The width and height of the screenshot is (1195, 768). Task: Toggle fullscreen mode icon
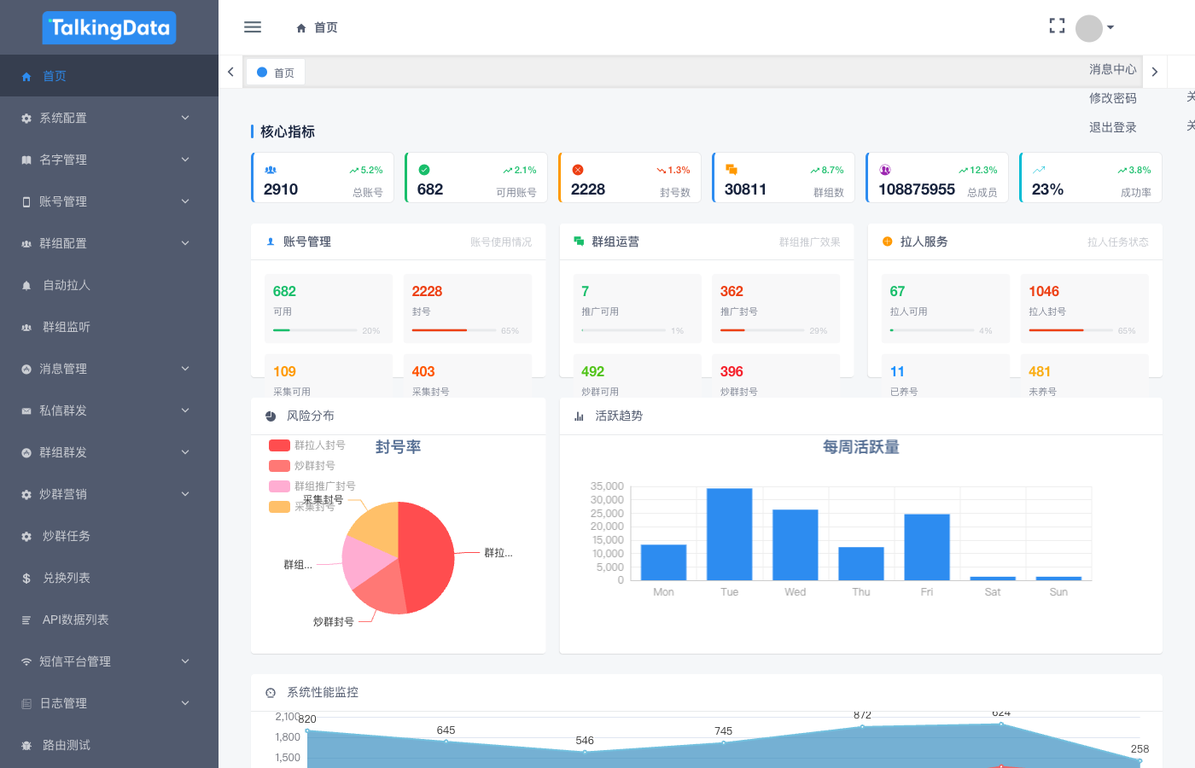pyautogui.click(x=1057, y=26)
